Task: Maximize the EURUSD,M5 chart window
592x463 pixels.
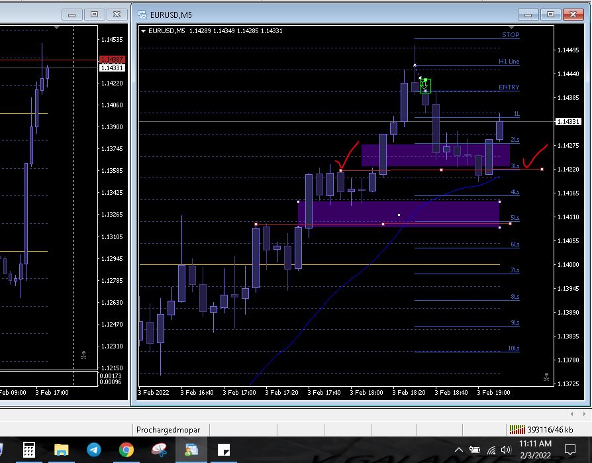Action: tap(550, 15)
